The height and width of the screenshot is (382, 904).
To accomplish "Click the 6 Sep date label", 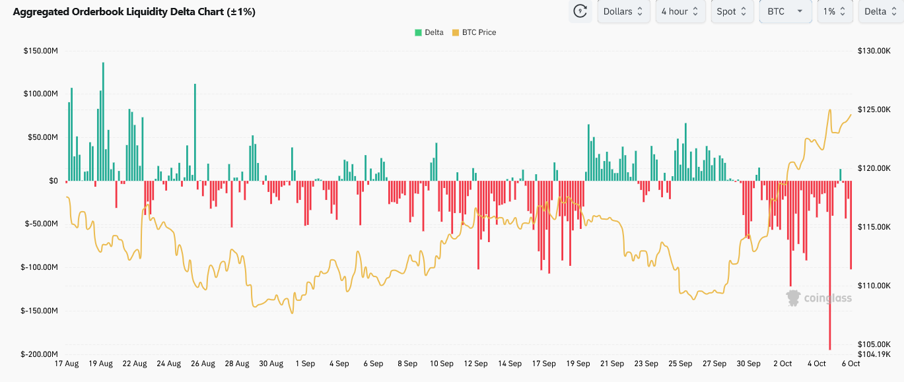I will coord(373,364).
